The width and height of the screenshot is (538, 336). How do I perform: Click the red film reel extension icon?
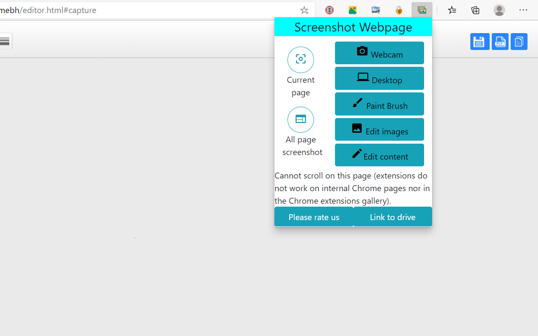point(330,10)
